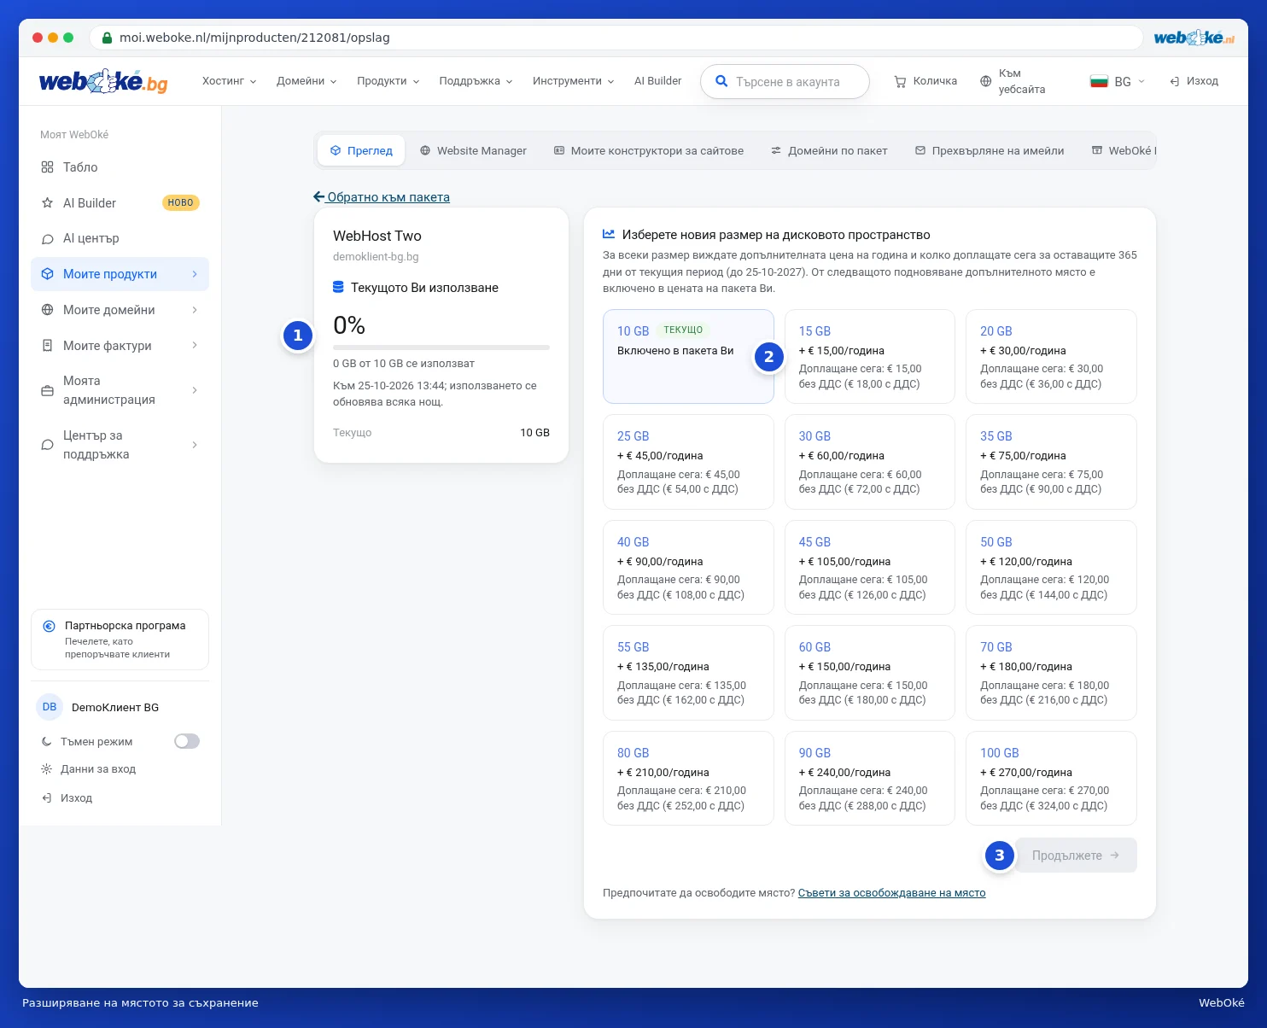Click the globe icon Към уебсайта
This screenshot has width=1267, height=1028.
(x=986, y=81)
